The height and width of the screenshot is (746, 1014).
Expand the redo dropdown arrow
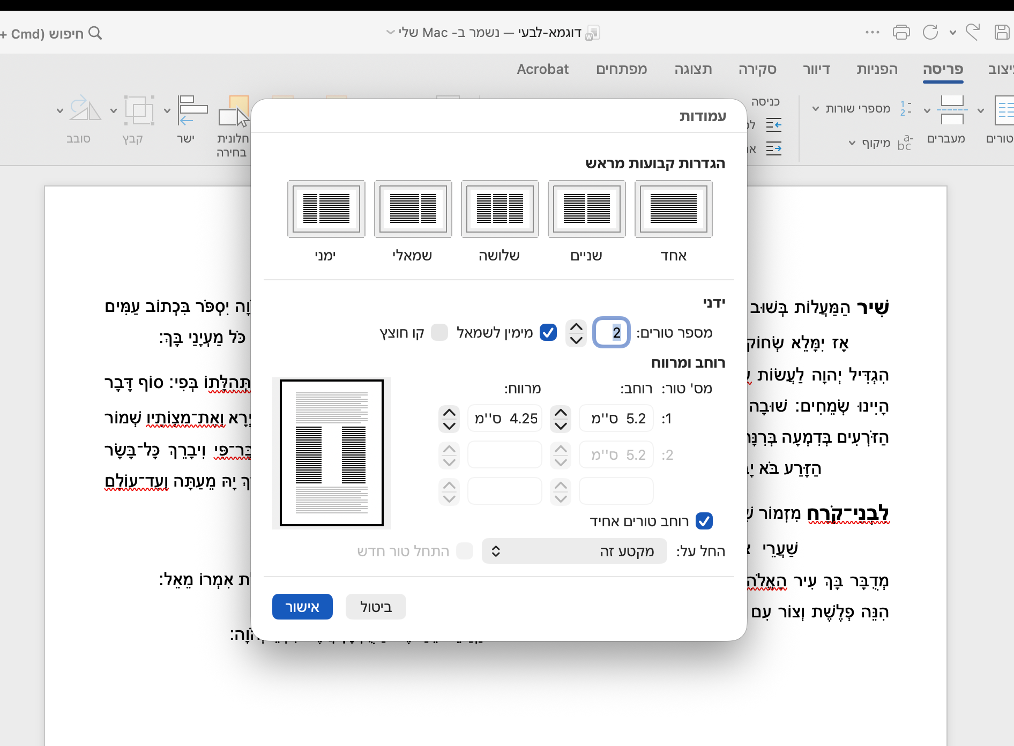[x=952, y=33]
